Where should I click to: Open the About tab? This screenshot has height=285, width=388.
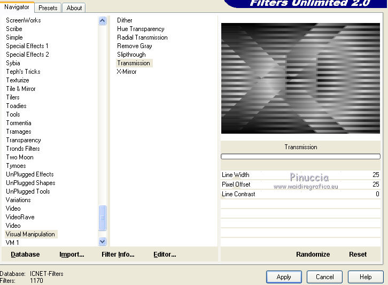coord(74,8)
